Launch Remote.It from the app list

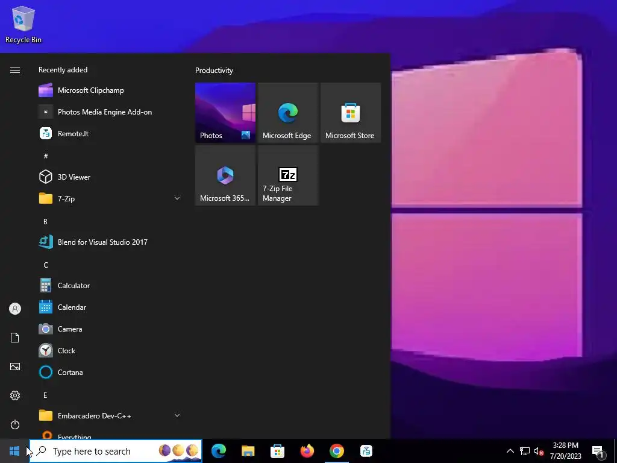pyautogui.click(x=110, y=133)
